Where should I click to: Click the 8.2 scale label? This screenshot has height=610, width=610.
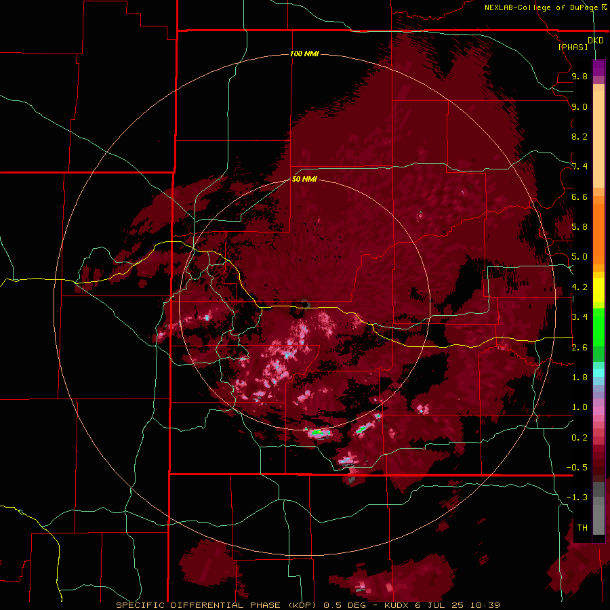pos(579,136)
